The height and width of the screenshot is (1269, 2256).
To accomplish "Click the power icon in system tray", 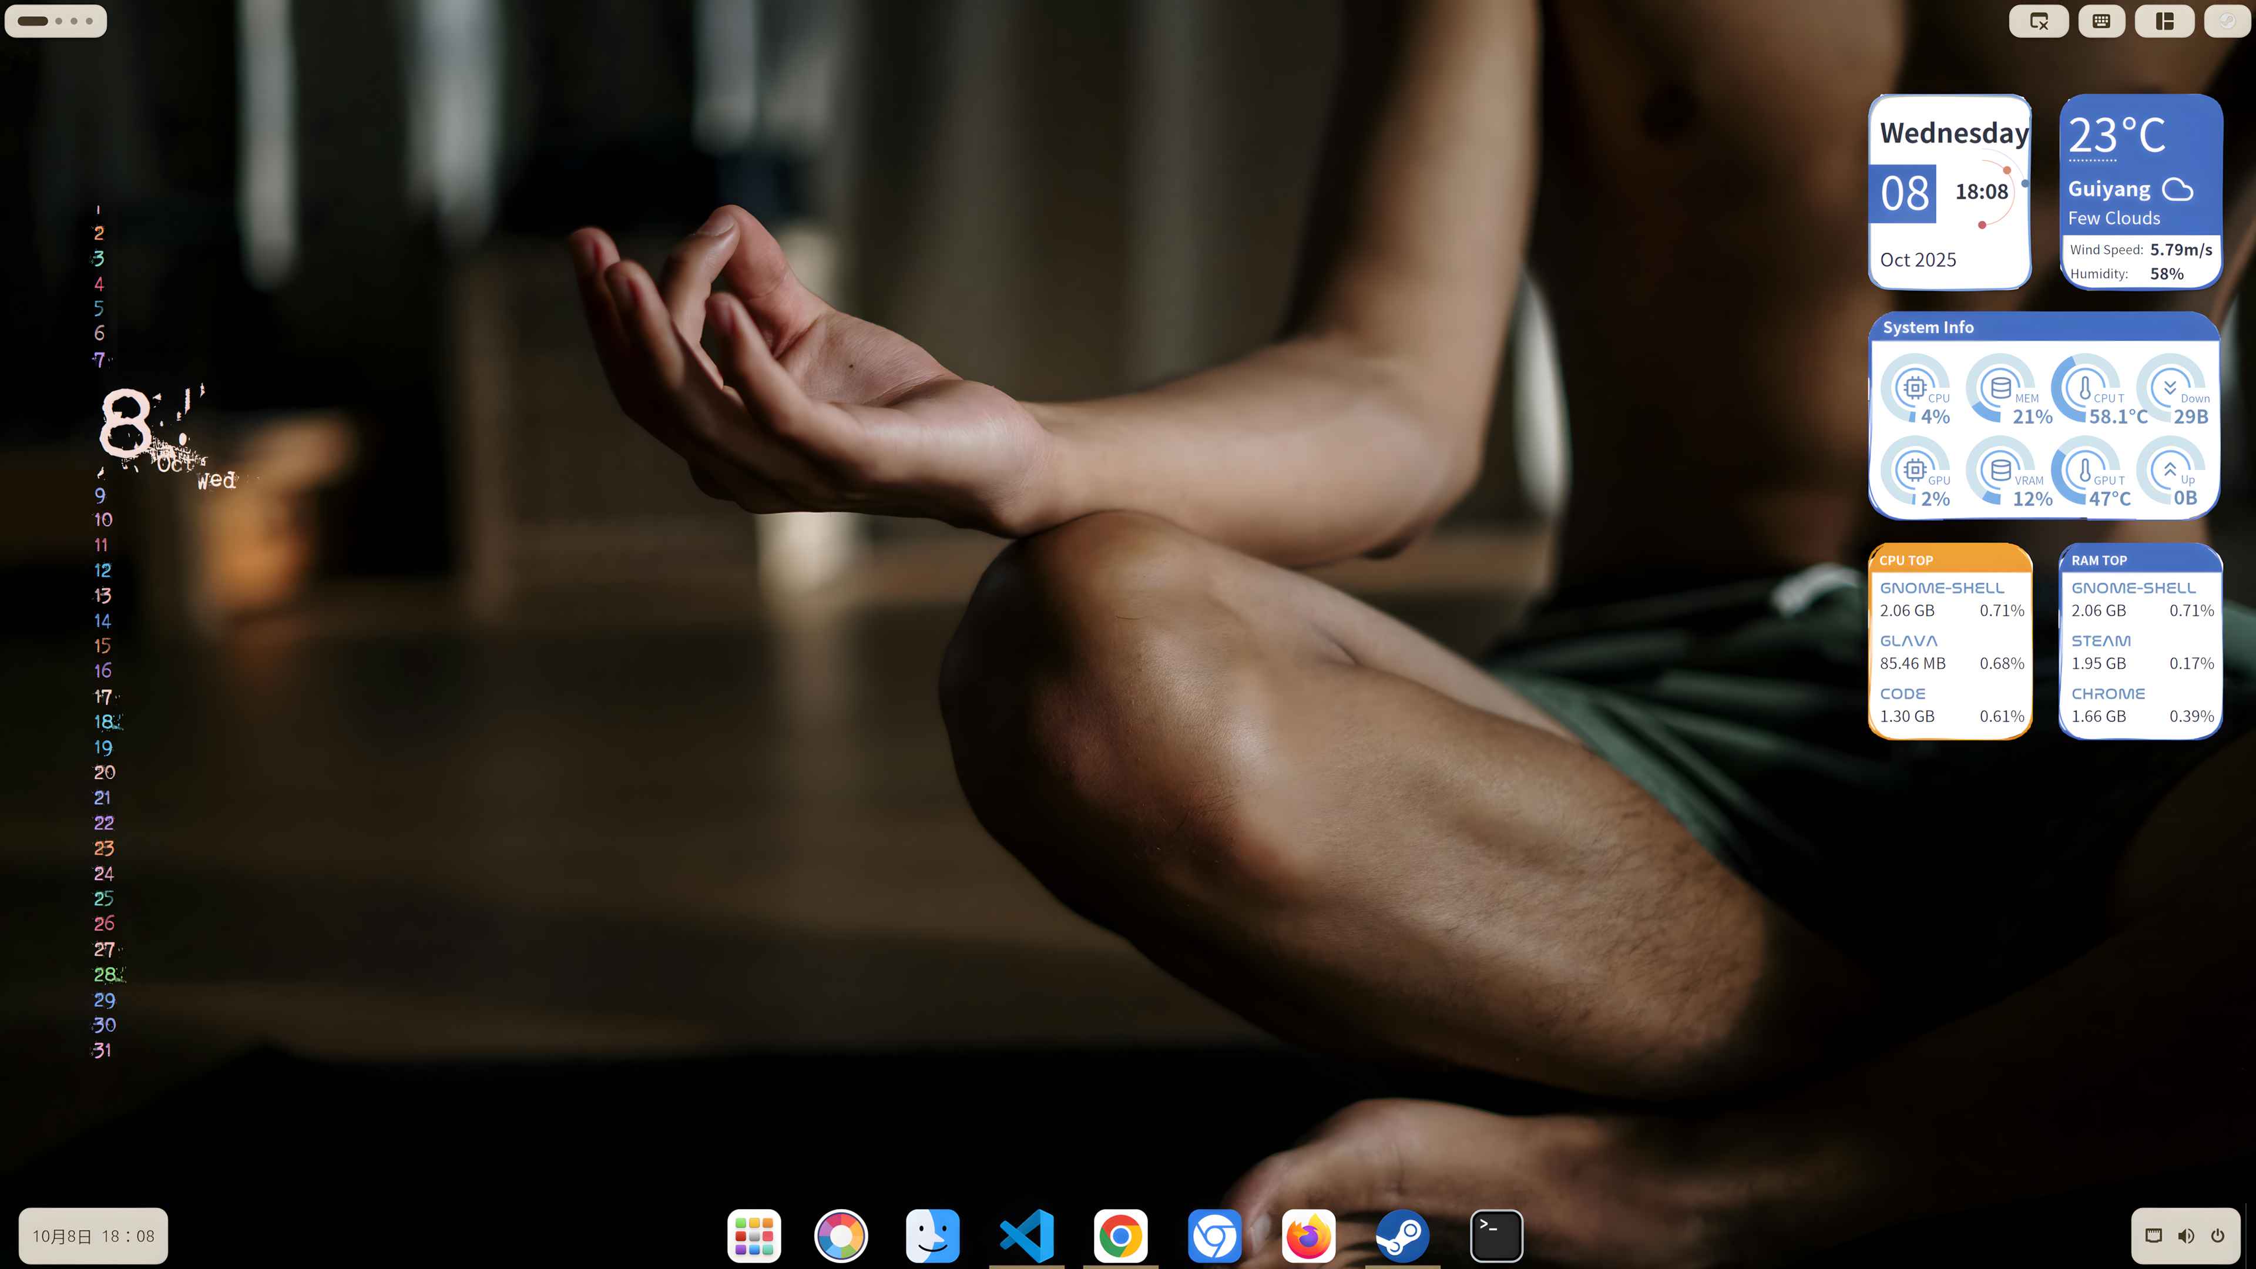I will click(2217, 1236).
